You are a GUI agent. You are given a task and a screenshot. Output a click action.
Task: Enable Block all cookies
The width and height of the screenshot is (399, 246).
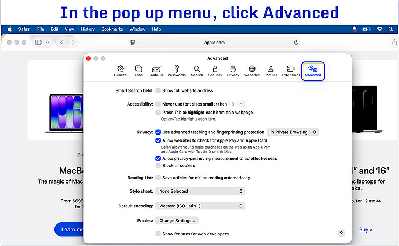pyautogui.click(x=158, y=165)
